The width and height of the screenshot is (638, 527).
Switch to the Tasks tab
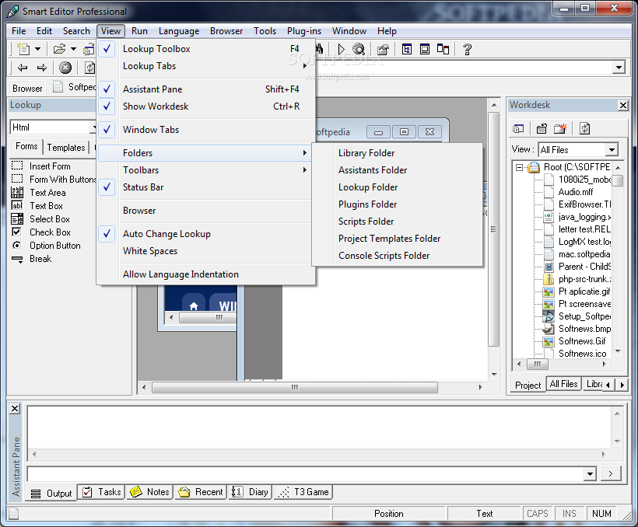coord(102,492)
